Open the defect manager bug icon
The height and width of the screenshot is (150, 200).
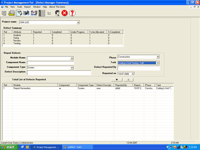click(x=26, y=13)
